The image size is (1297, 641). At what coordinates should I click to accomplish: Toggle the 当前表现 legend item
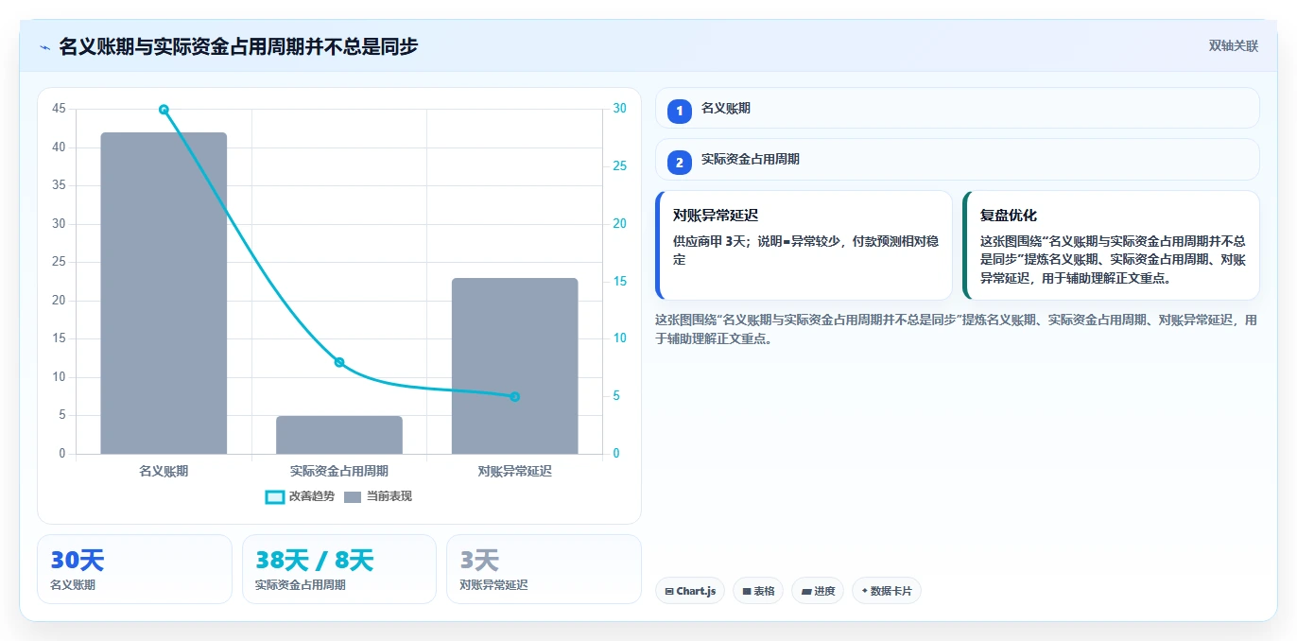(x=378, y=496)
